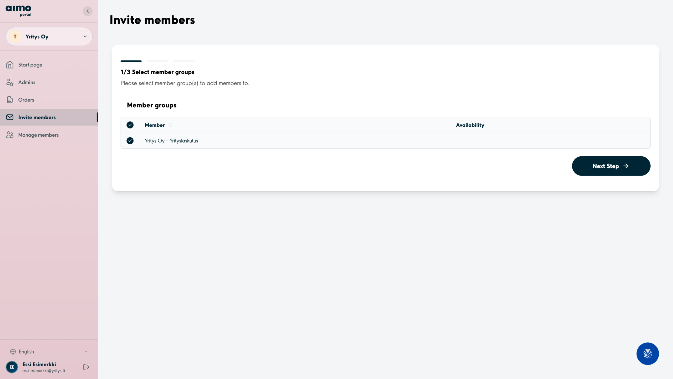Click the Manage members people icon
Viewport: 673px width, 379px height.
[x=10, y=135]
